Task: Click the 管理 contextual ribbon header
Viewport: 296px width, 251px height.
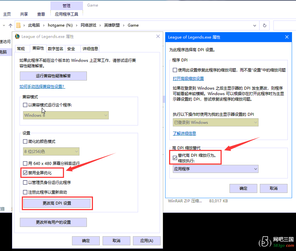Action: [66, 6]
